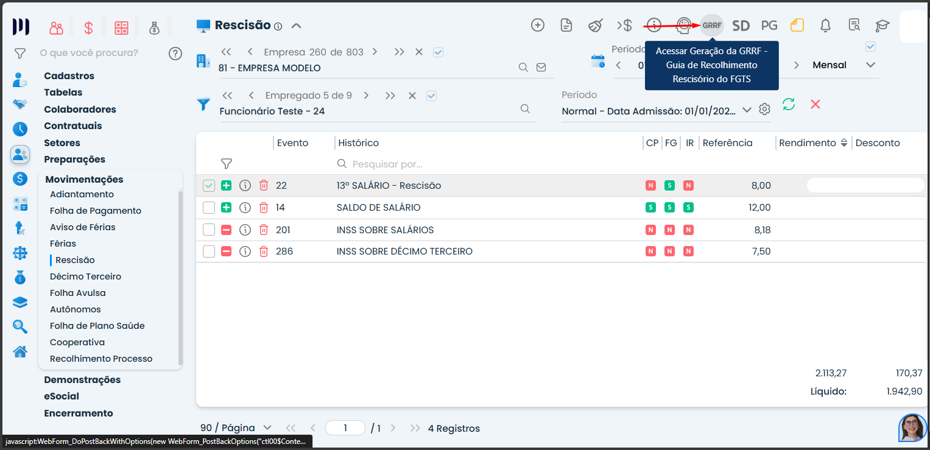The width and height of the screenshot is (930, 450).
Task: Click the people icon in the top-left module bar
Action: [57, 27]
